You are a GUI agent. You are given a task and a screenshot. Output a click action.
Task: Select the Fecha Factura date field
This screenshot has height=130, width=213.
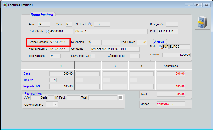[59, 49]
